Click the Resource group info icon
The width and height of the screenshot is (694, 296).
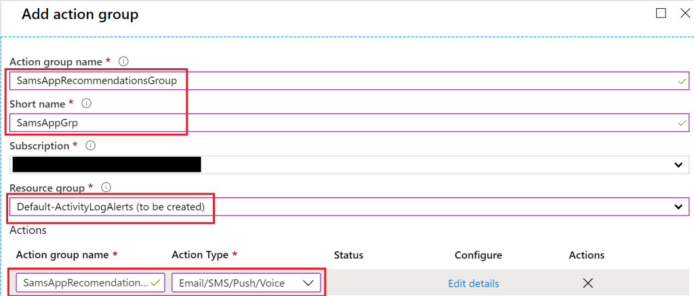(105, 188)
